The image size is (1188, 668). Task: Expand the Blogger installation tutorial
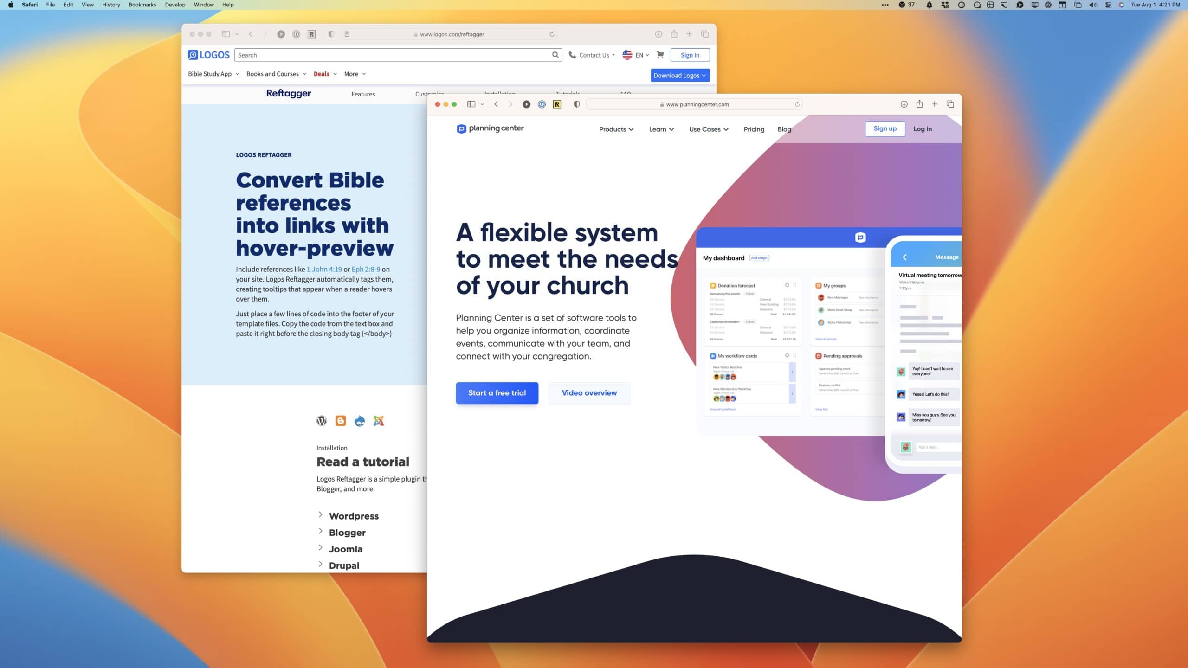[347, 532]
